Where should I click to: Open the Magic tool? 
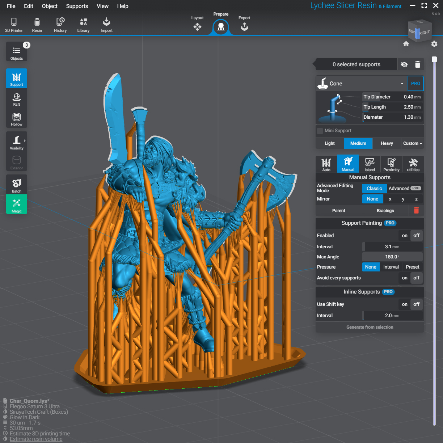coord(17,205)
